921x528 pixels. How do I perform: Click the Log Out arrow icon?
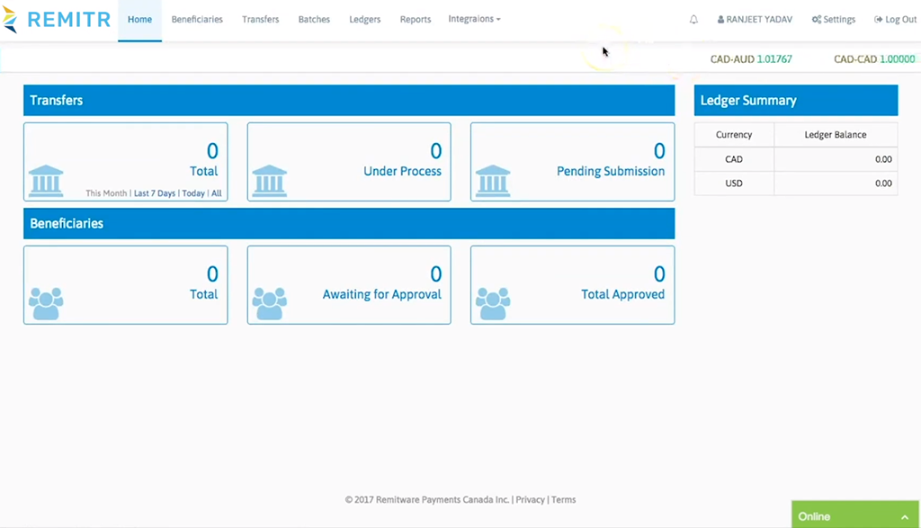tap(878, 20)
